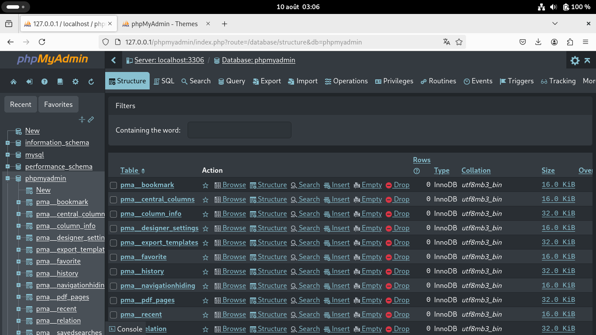This screenshot has width=596, height=335.
Task: Select pma__column_info checkbox
Action: pos(113,214)
